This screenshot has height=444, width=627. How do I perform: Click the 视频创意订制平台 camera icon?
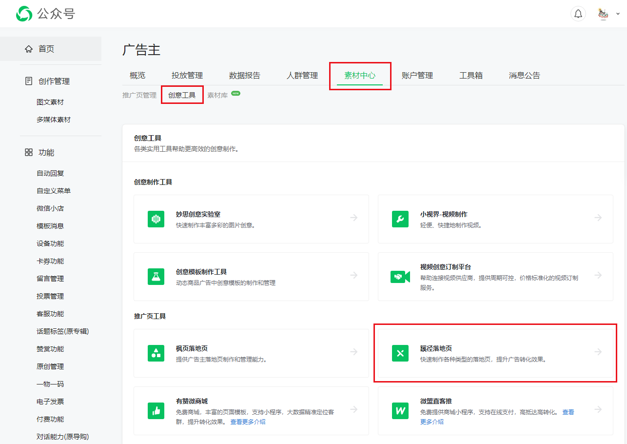click(400, 277)
